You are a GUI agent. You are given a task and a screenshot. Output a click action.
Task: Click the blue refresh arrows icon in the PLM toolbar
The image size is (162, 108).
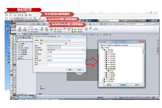tap(40, 18)
